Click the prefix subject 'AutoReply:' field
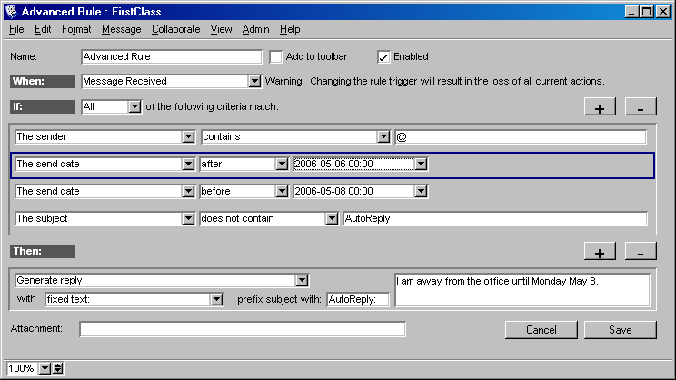 358,299
